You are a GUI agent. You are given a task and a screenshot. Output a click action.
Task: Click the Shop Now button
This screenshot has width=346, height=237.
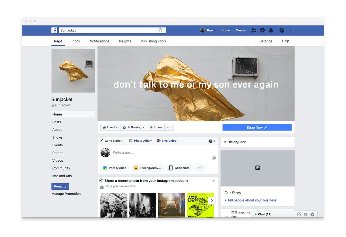click(x=257, y=127)
